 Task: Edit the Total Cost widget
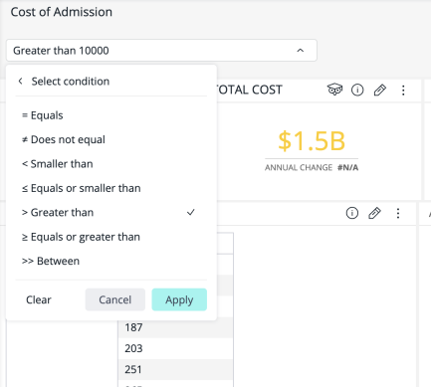click(380, 90)
